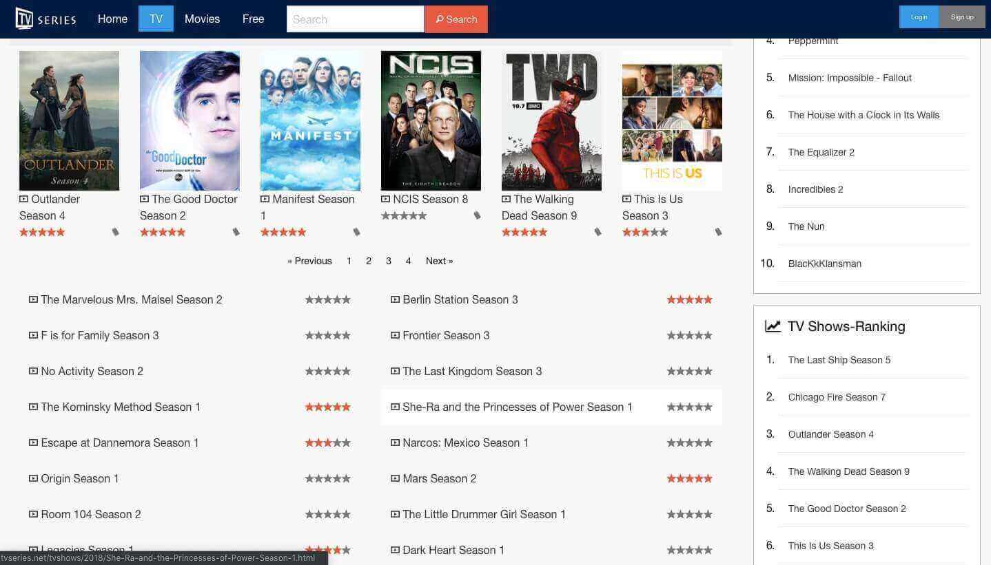Click tag icon under Outlander Season 4
This screenshot has width=991, height=565.
(x=115, y=232)
